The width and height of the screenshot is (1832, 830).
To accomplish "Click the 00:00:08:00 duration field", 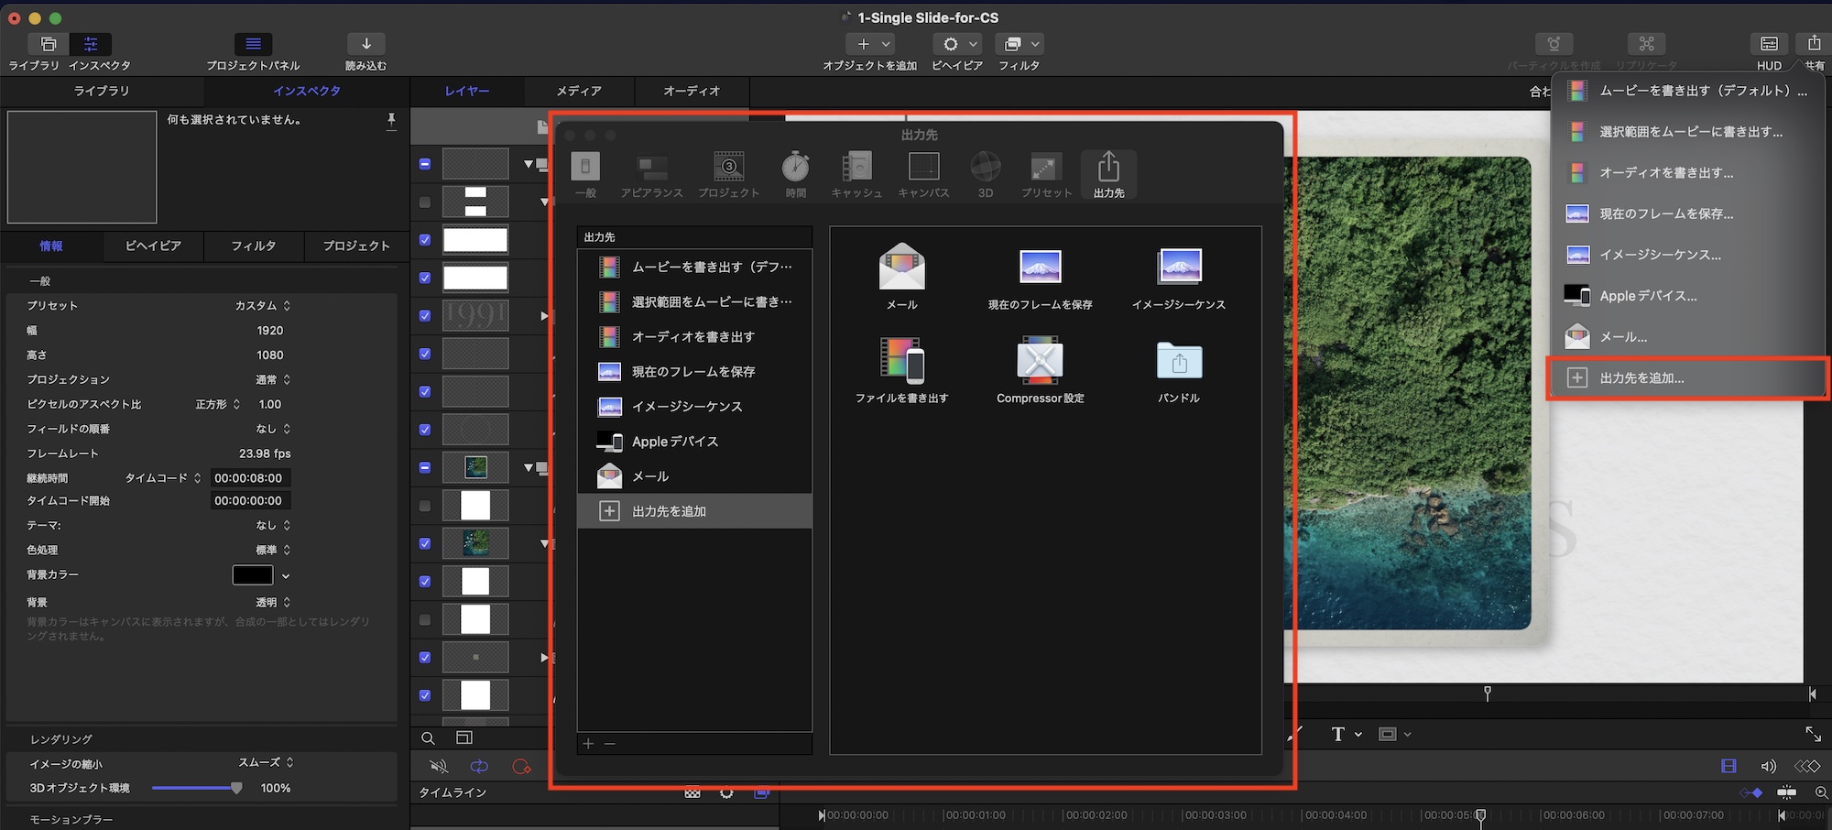I will click(248, 478).
